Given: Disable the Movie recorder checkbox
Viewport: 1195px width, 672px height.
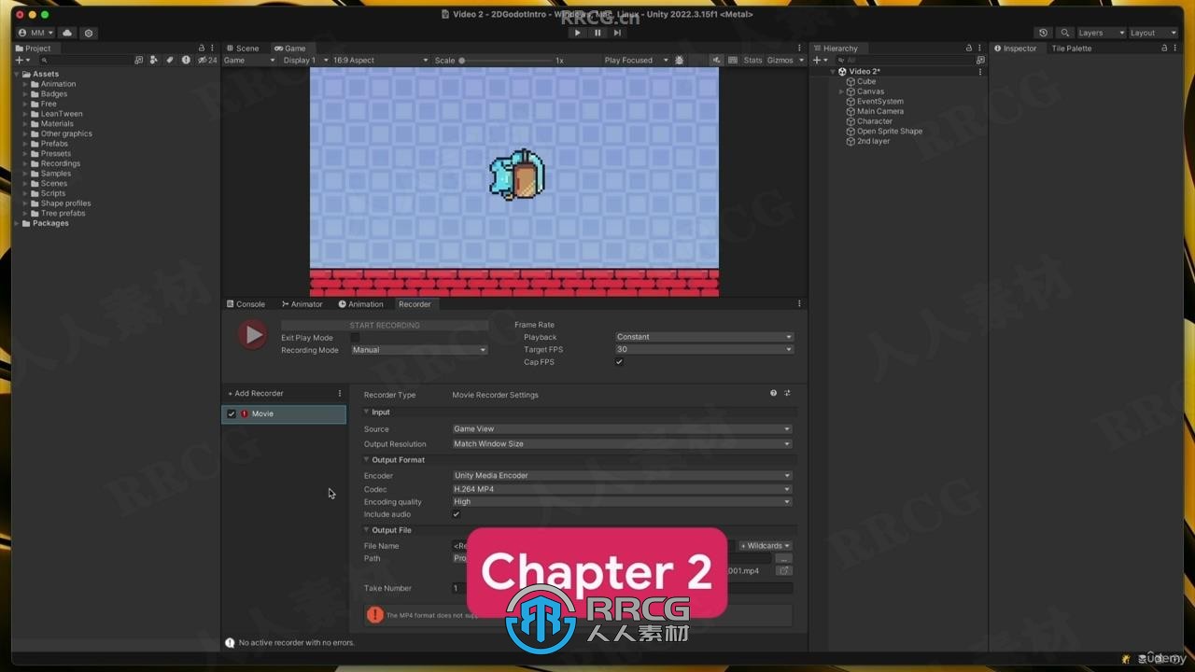Looking at the screenshot, I should [232, 413].
